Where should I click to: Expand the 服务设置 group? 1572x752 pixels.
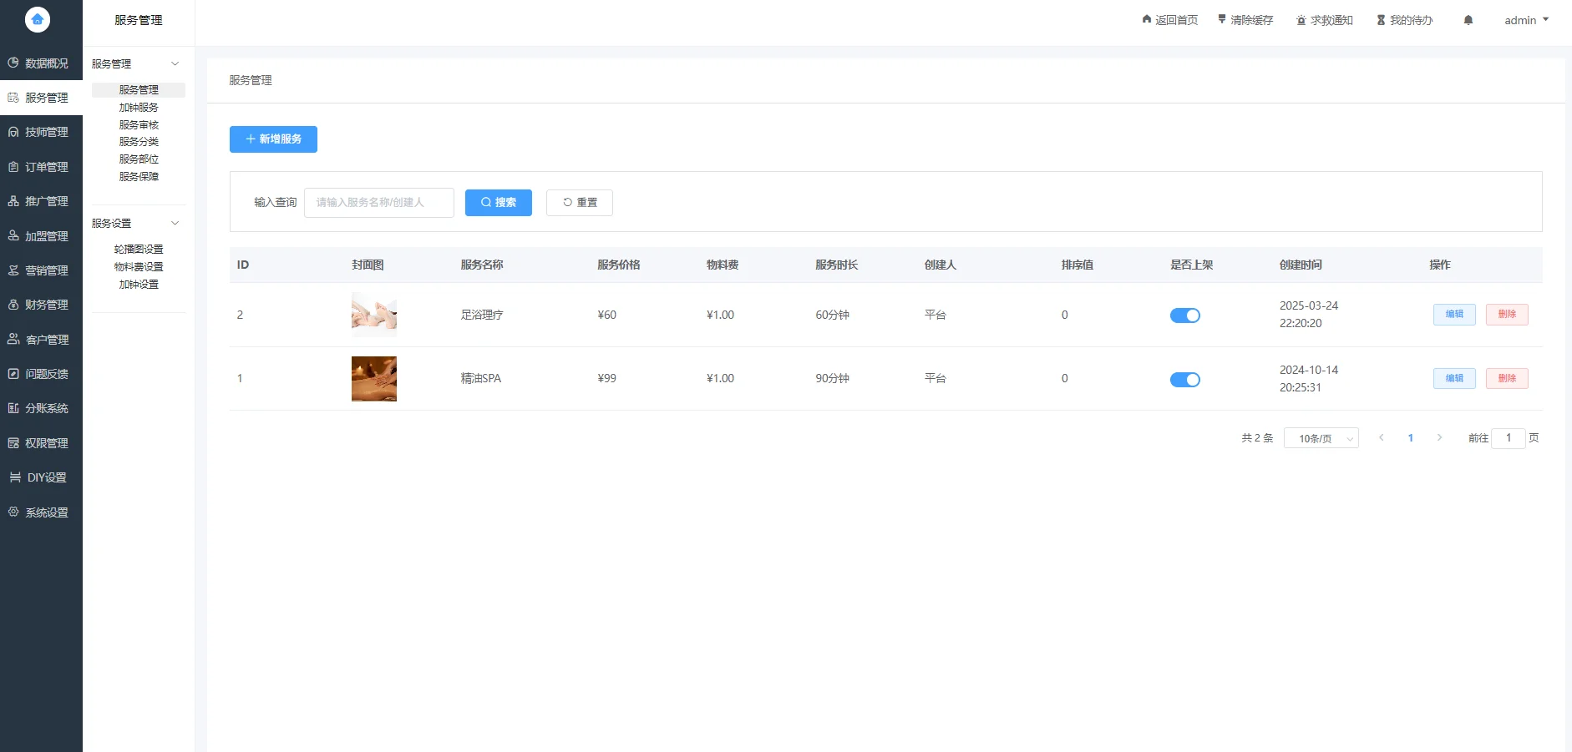coord(137,223)
